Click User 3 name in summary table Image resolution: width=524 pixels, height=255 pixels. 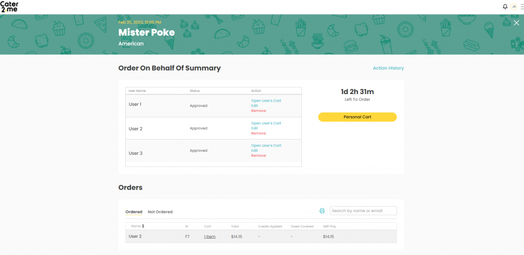click(x=135, y=153)
